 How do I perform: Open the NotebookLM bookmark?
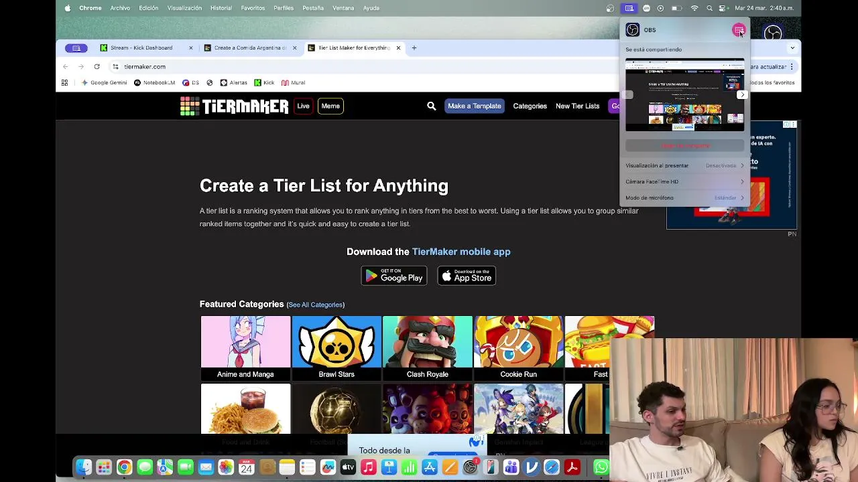pyautogui.click(x=154, y=82)
